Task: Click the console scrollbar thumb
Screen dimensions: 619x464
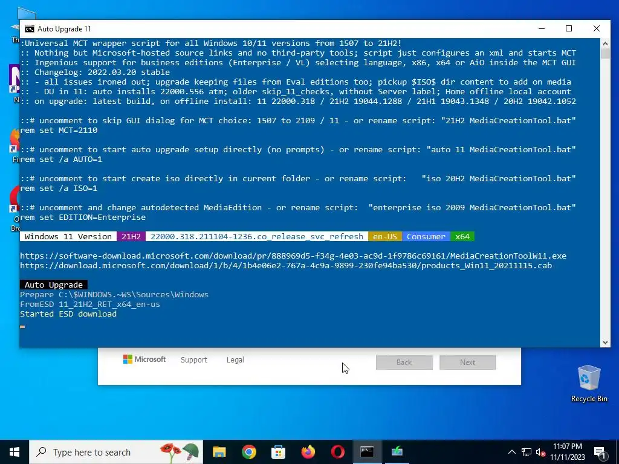Action: coord(605,53)
